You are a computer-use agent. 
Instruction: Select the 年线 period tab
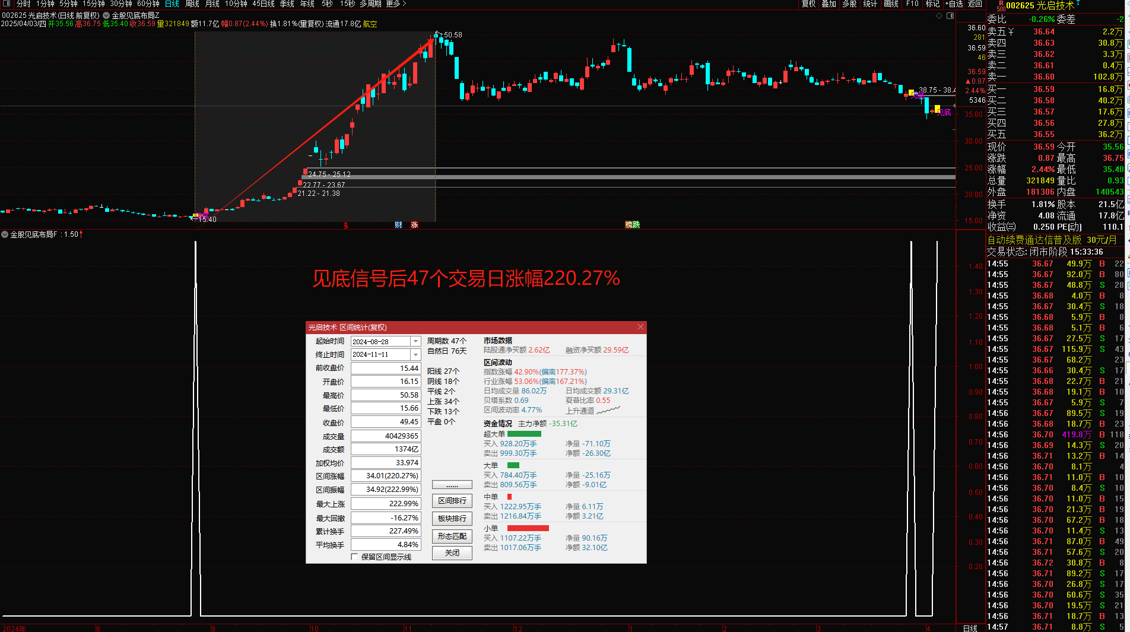pos(307,4)
